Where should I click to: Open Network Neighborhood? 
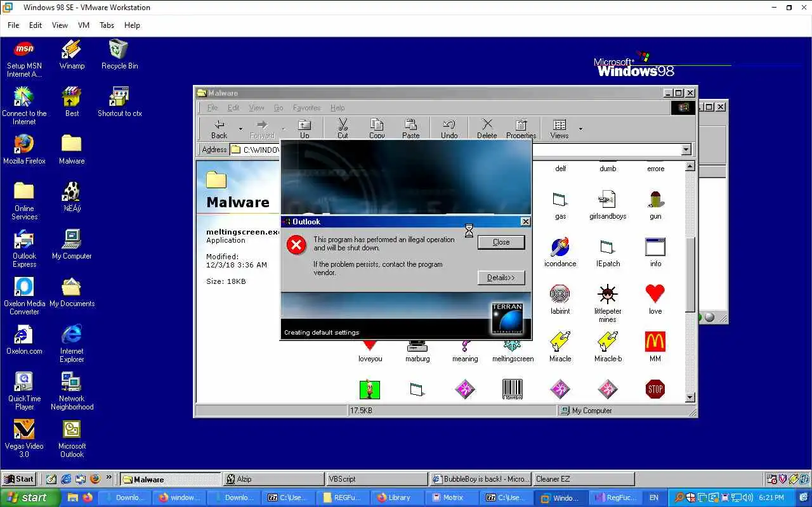[72, 391]
